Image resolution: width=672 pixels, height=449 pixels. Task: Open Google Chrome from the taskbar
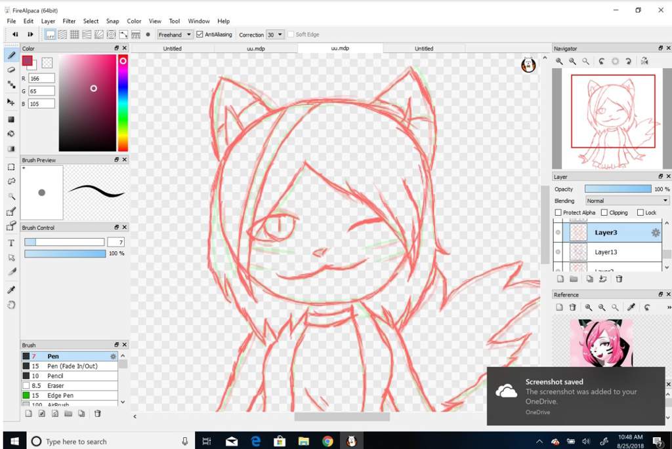[x=327, y=441]
